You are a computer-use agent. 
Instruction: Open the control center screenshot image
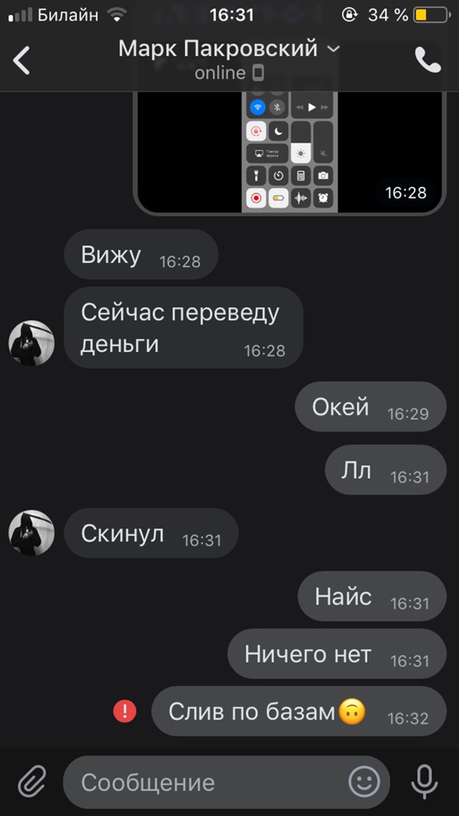coord(290,153)
